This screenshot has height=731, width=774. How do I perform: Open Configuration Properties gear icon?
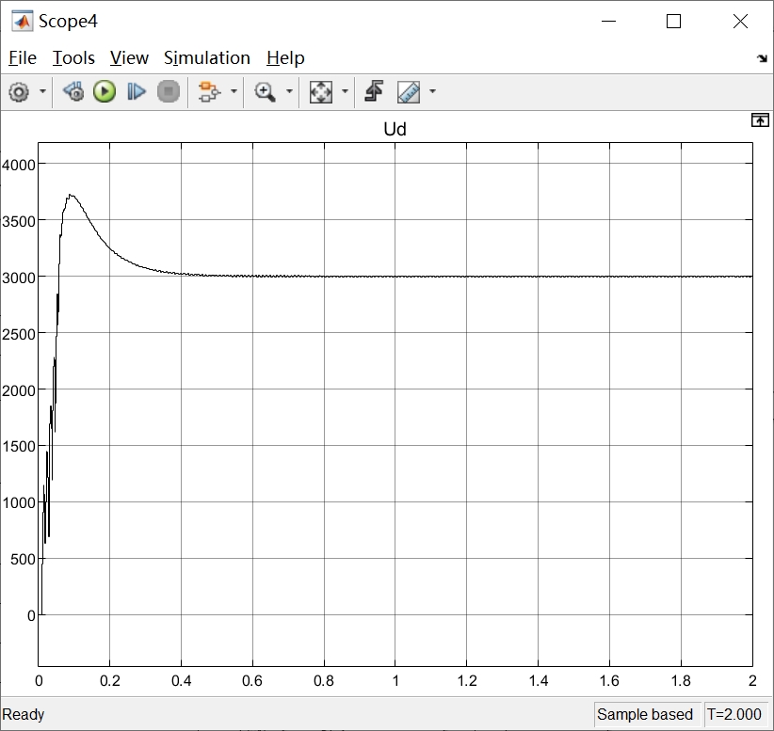pos(19,92)
